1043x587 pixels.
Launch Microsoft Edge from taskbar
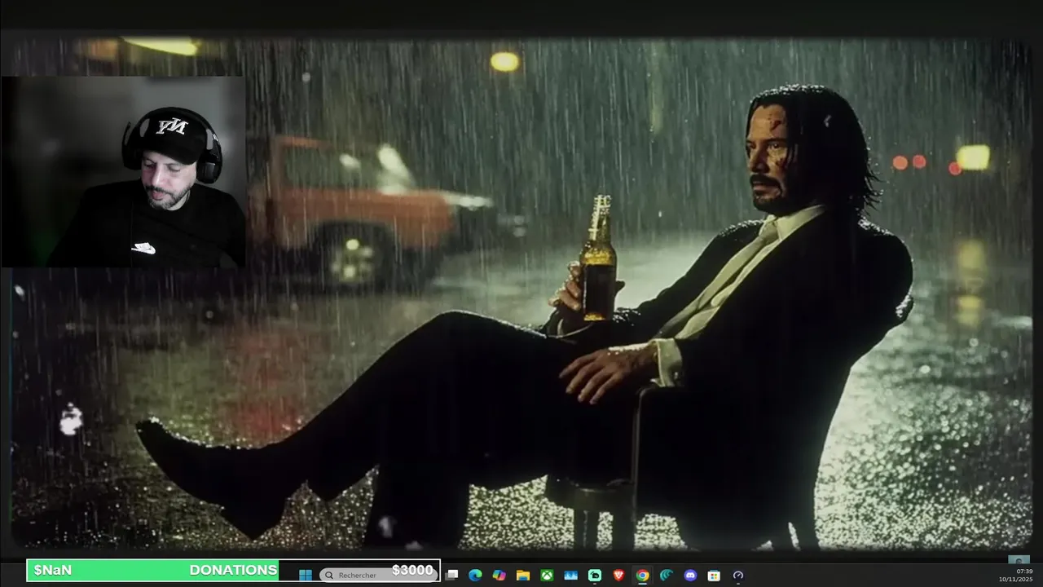476,575
